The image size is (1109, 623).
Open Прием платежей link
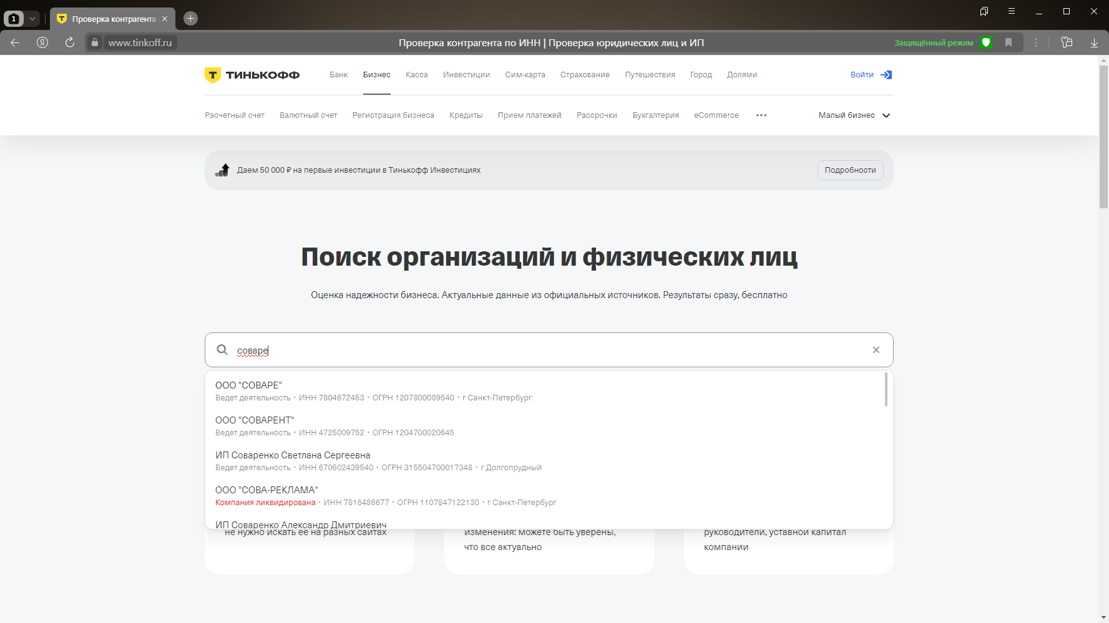coord(529,115)
